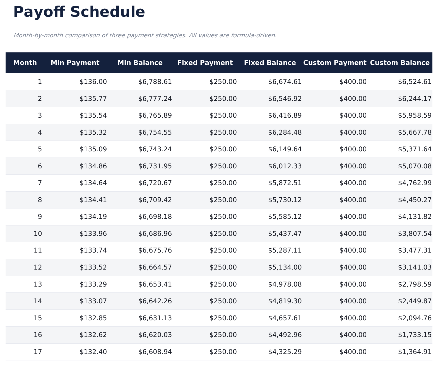The width and height of the screenshot is (438, 366).
Task: Select month 1 min payment $136.00
Action: click(93, 82)
